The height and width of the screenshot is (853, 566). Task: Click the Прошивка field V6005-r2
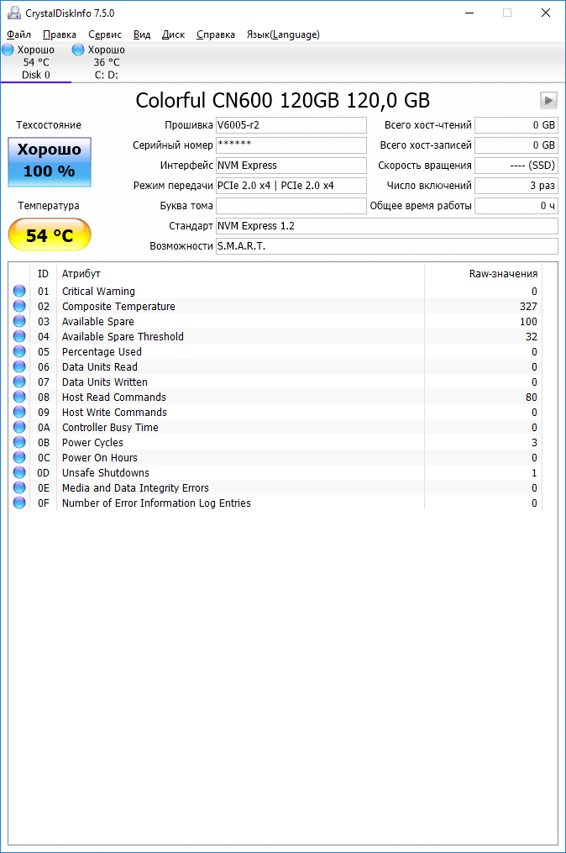(291, 125)
